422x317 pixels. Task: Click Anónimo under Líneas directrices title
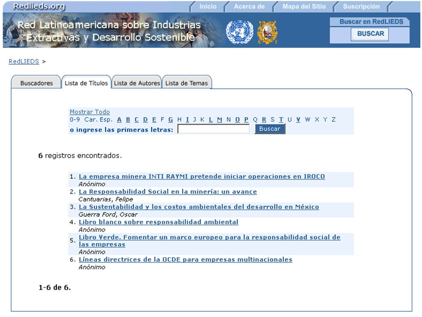tap(92, 267)
